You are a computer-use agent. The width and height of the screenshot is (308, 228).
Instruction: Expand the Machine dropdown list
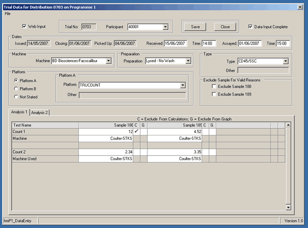coord(108,61)
